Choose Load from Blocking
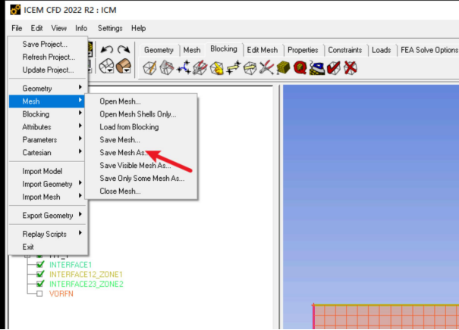The height and width of the screenshot is (330, 459). click(x=141, y=127)
